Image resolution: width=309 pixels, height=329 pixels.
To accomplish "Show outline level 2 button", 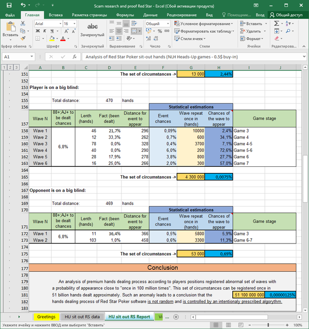I will pos(10,67).
